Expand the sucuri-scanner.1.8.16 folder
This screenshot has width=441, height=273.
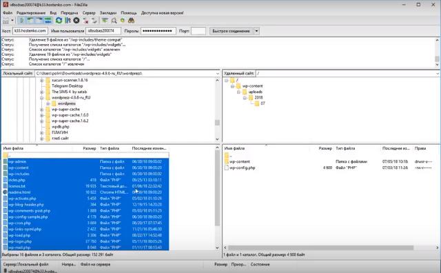pyautogui.click(x=41, y=81)
